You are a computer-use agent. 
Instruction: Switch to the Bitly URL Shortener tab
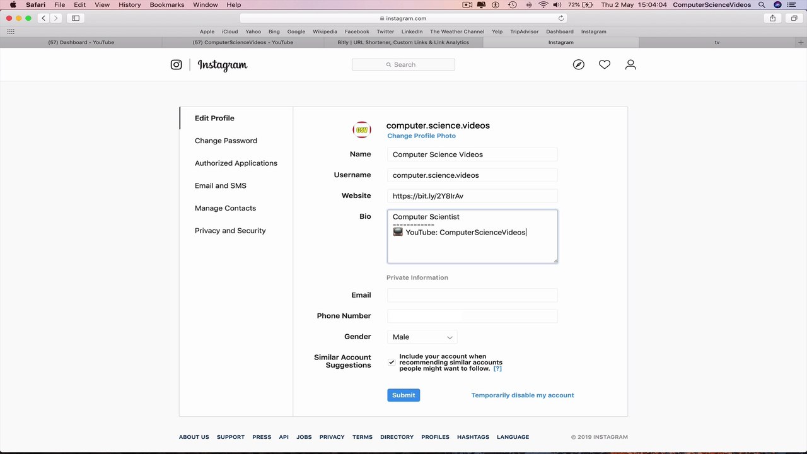coord(403,42)
